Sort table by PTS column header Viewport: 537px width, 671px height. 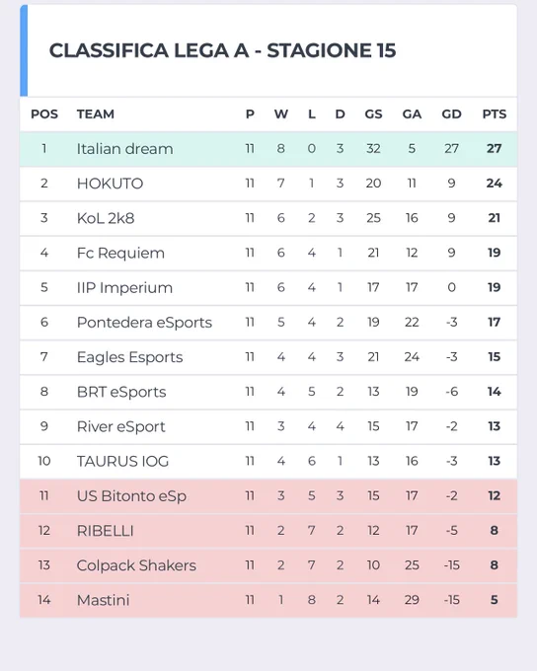tap(495, 114)
